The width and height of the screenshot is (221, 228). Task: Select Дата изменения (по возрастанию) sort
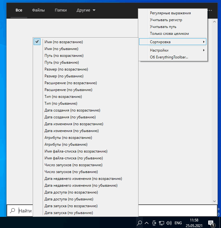click(x=86, y=124)
